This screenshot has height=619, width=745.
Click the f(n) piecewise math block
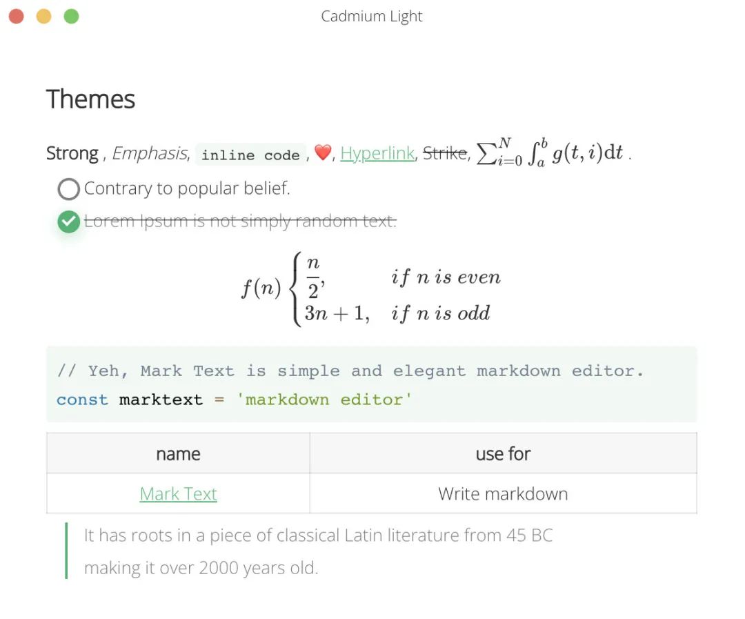[x=371, y=290]
